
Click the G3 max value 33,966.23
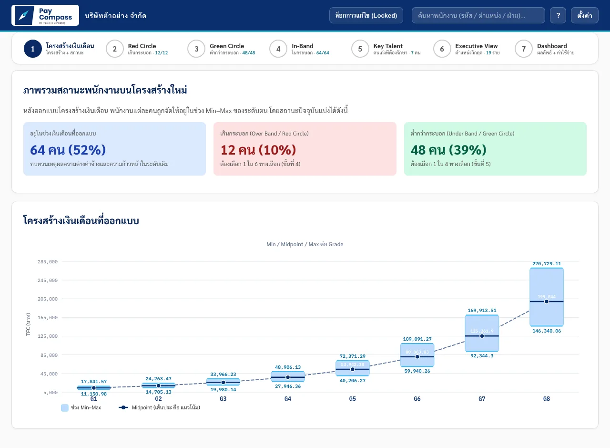[x=223, y=375]
